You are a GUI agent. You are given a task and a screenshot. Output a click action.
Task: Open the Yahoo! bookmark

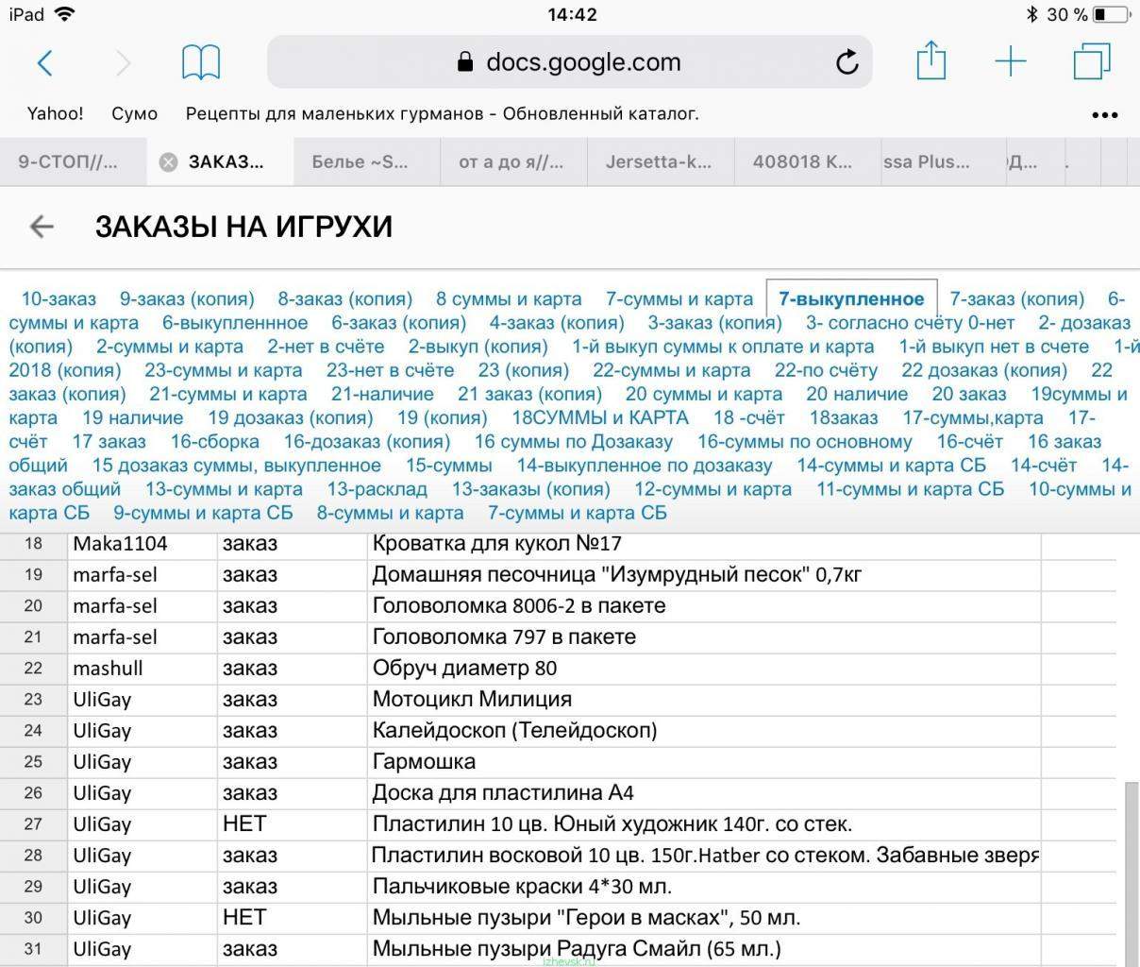click(x=55, y=113)
